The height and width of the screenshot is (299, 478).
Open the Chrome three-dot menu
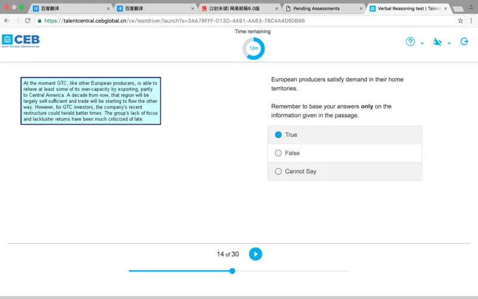471,20
